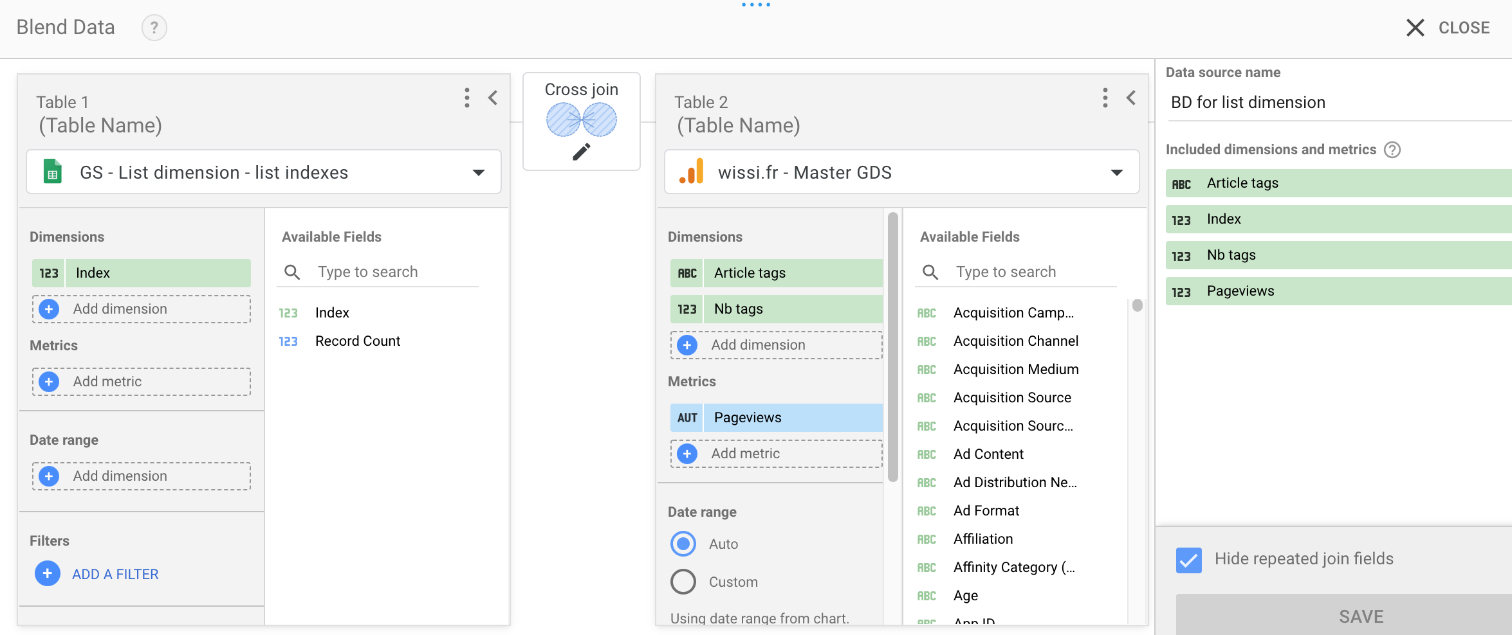The height and width of the screenshot is (635, 1512).
Task: Click the blue plus icon beside ADD A FILTER
Action: [48, 573]
